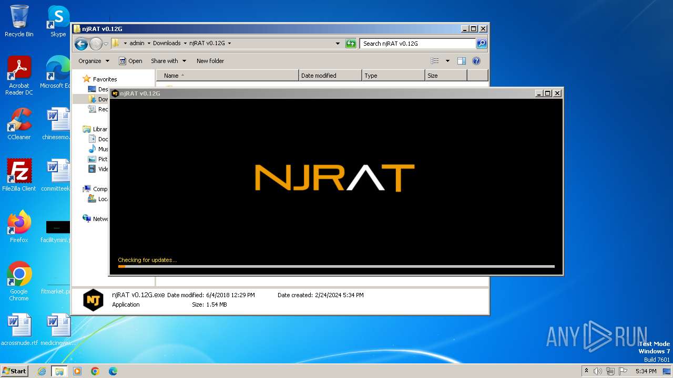Refresh the njRAT v0.12G folder view

tap(351, 44)
